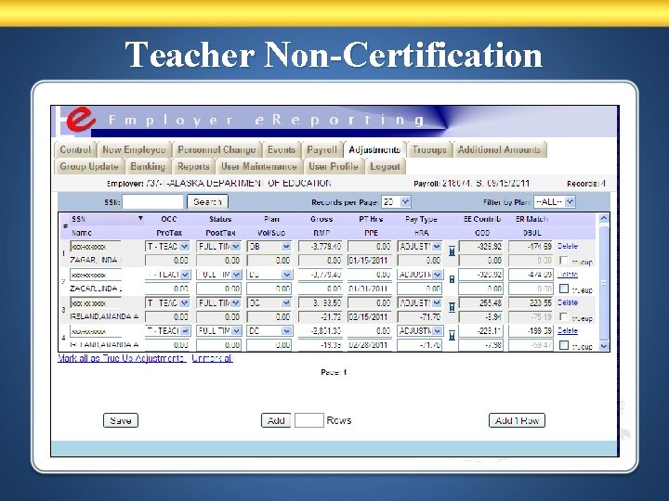Select the Adjustments tab

(374, 149)
